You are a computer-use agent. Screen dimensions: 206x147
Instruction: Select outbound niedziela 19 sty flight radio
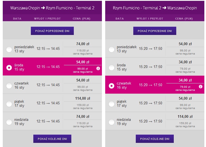coord(9,122)
